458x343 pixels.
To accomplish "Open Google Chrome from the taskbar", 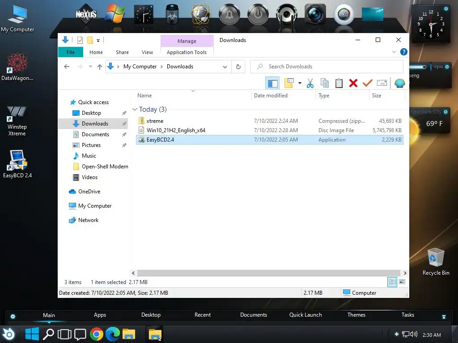I will click(x=97, y=334).
